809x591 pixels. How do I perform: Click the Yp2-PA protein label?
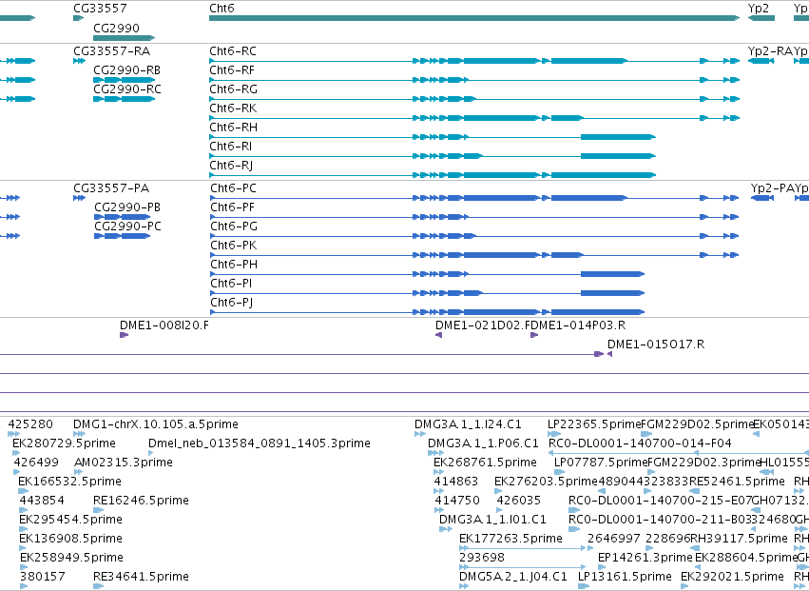[x=772, y=188]
